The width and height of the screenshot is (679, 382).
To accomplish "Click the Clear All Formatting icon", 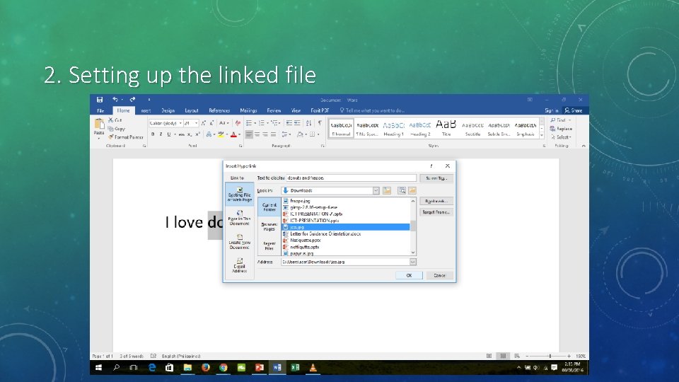I will click(238, 123).
